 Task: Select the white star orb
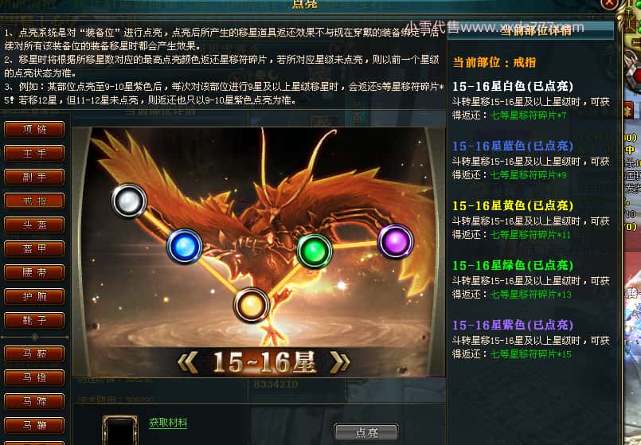point(129,201)
